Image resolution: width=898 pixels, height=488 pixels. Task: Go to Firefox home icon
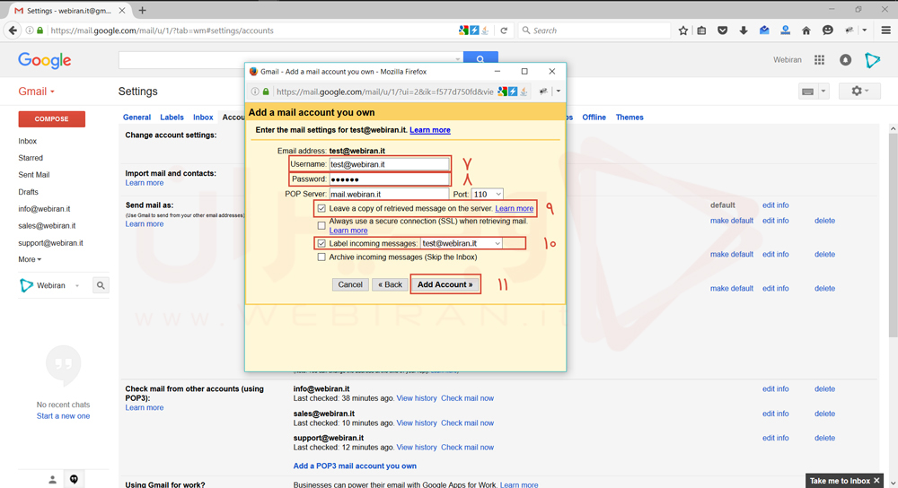click(x=806, y=30)
